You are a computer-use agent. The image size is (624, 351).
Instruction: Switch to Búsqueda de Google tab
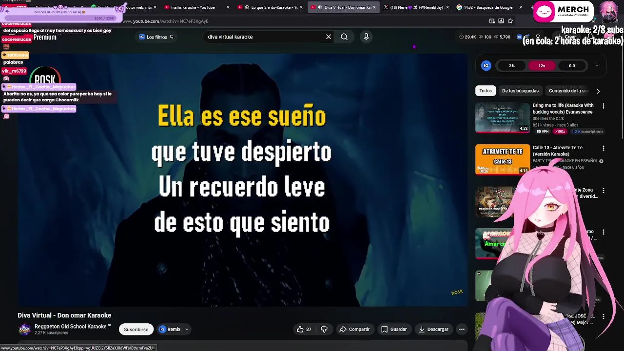point(488,7)
